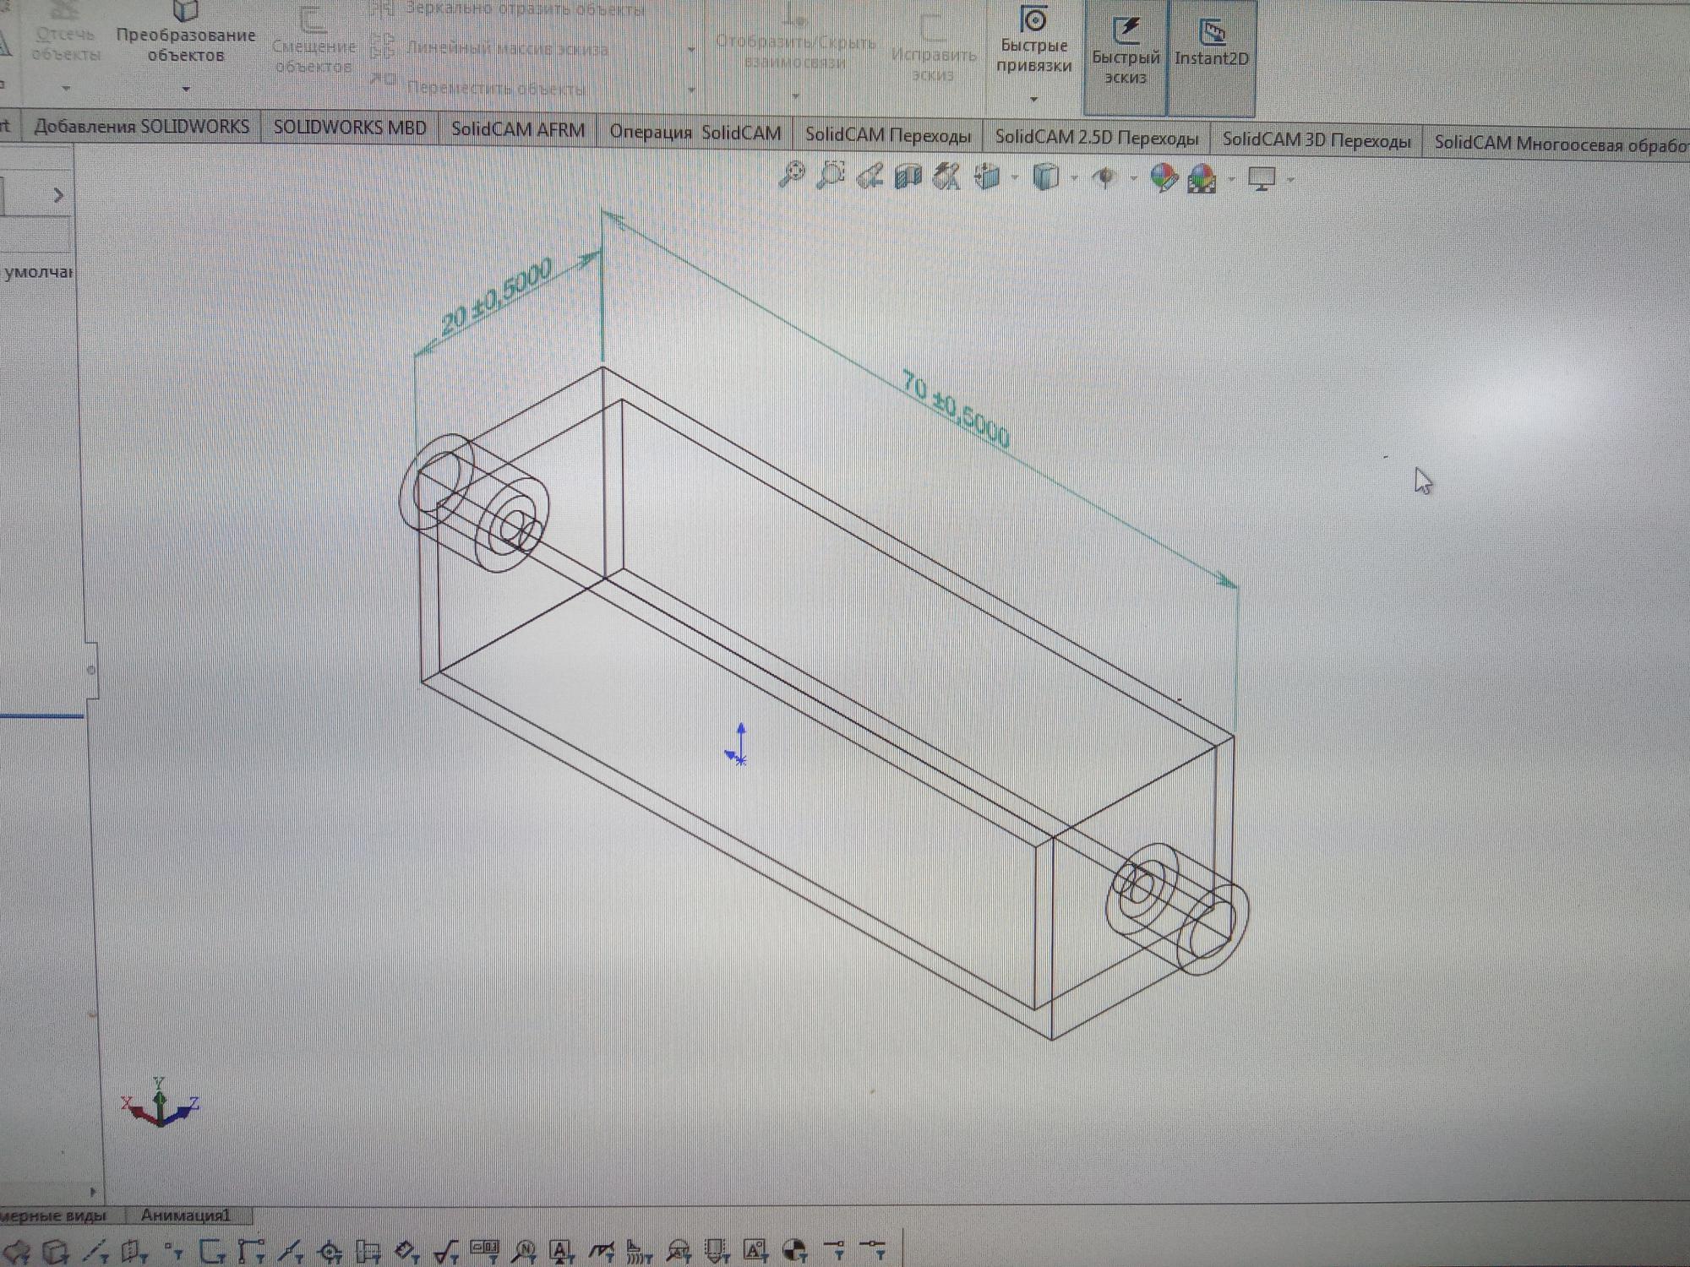Image resolution: width=1690 pixels, height=1267 pixels.
Task: Click the center of mass filter icon
Action: (794, 1249)
